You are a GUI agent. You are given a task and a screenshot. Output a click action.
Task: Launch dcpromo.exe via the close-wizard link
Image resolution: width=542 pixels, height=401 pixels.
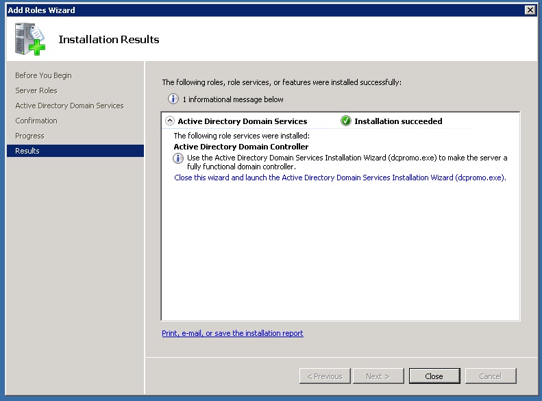point(340,178)
